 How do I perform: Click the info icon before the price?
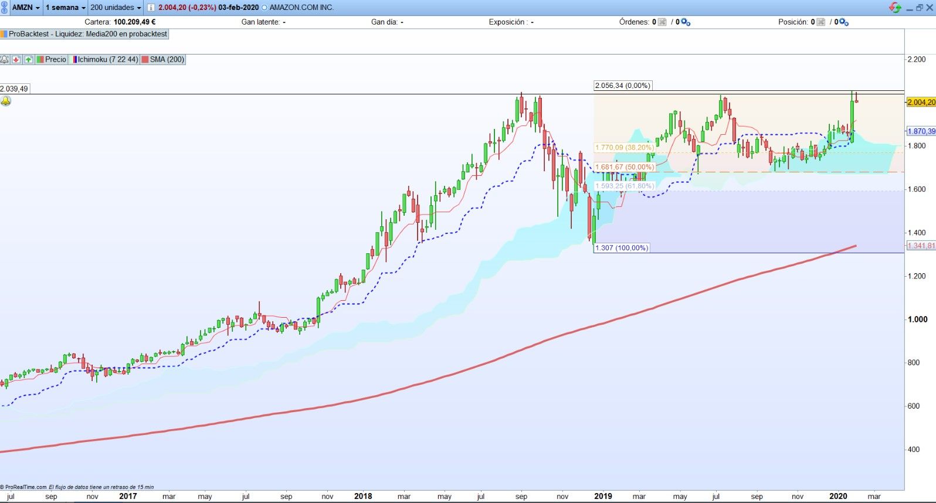coord(151,8)
